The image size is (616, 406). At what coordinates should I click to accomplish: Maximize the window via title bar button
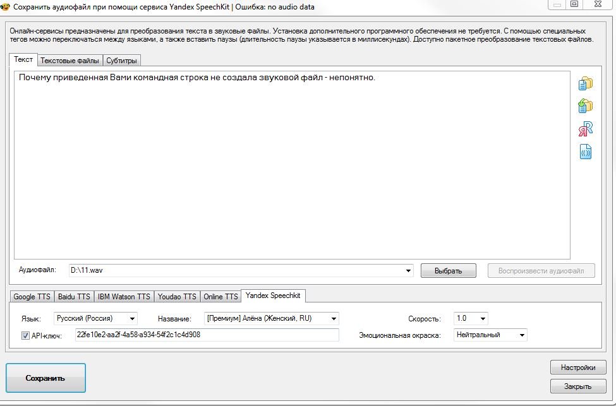[x=574, y=4]
